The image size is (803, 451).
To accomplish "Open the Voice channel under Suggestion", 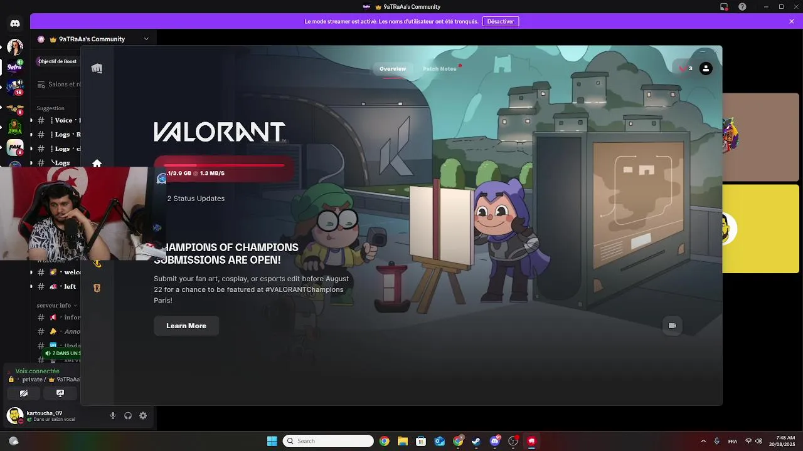I will pos(58,120).
